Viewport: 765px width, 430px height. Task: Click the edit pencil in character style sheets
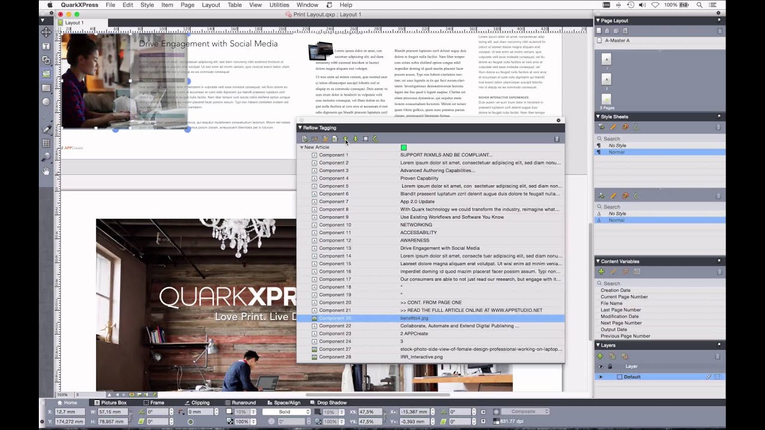tap(613, 195)
